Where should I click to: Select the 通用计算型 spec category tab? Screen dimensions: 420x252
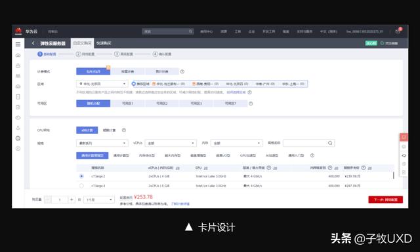(x=121, y=156)
